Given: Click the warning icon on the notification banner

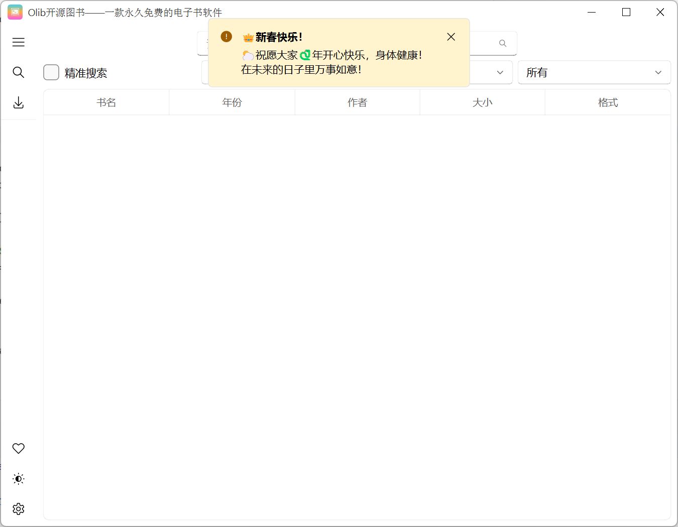Looking at the screenshot, I should (226, 37).
